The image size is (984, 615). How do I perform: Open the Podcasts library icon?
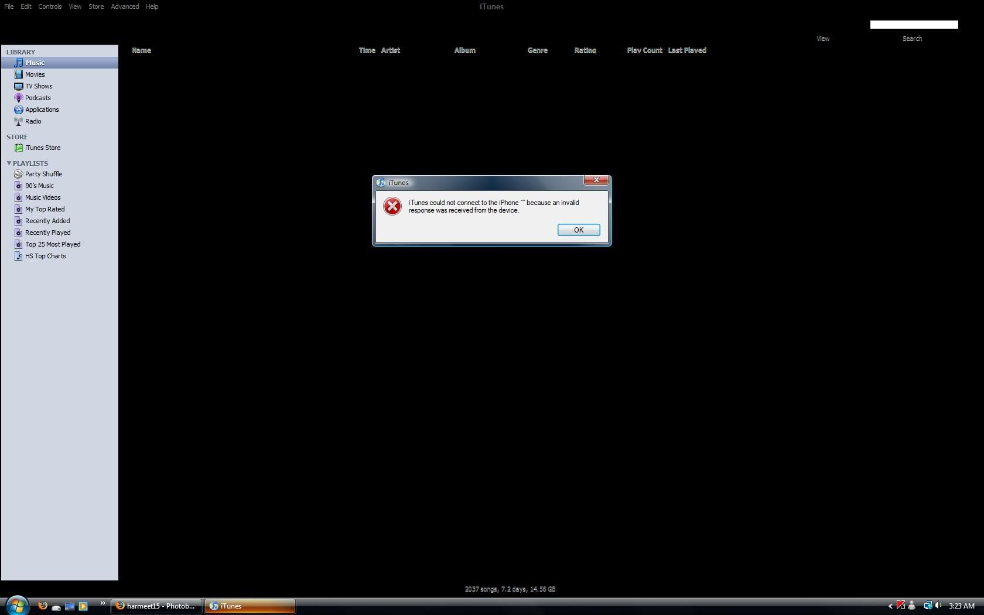[19, 98]
